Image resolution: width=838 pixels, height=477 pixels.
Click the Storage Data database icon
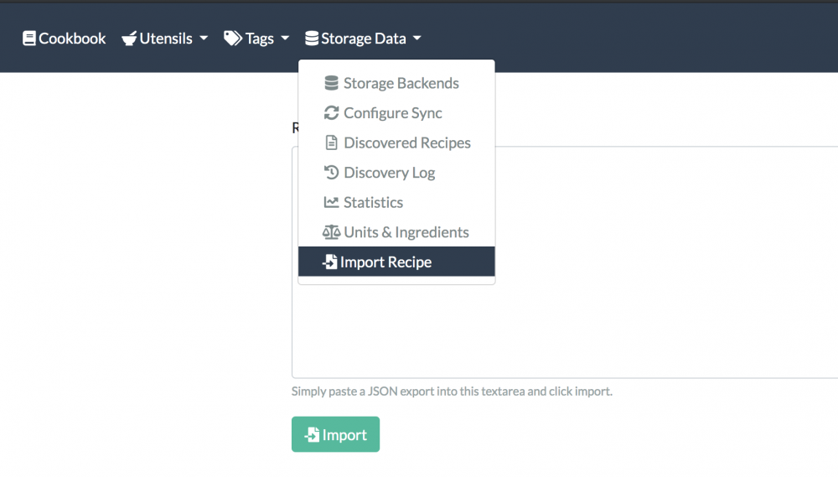(312, 39)
